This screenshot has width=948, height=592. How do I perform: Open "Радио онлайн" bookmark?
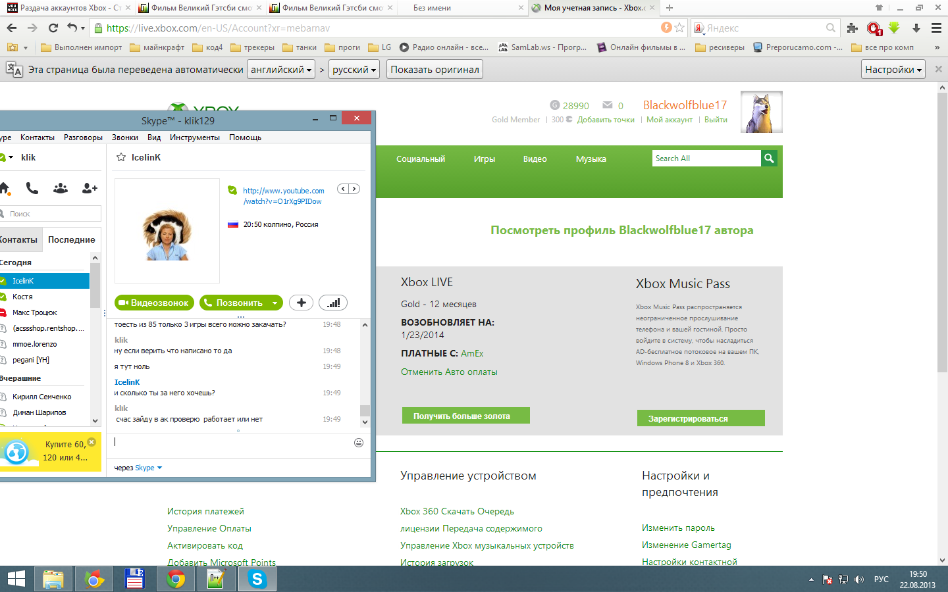coord(444,47)
